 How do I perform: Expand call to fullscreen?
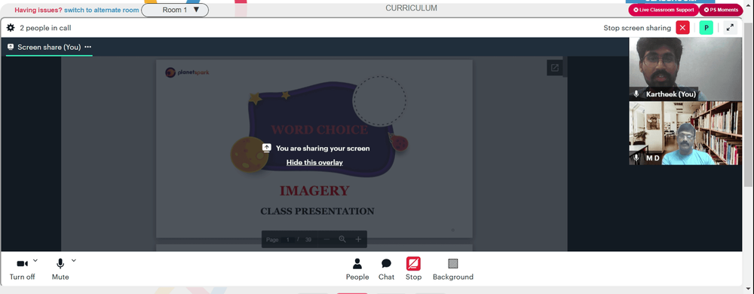pyautogui.click(x=730, y=28)
